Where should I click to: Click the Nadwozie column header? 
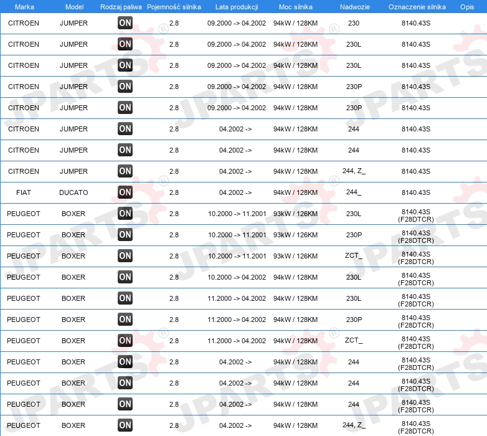tap(355, 7)
